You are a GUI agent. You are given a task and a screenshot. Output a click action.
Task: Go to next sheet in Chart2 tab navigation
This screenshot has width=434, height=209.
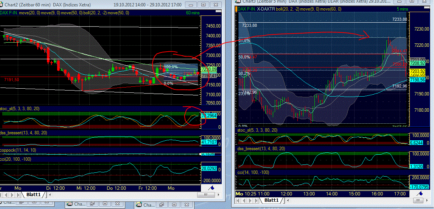[x=12, y=195]
